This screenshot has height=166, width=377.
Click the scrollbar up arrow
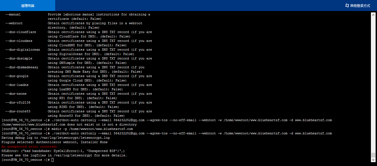[x=373, y=14]
